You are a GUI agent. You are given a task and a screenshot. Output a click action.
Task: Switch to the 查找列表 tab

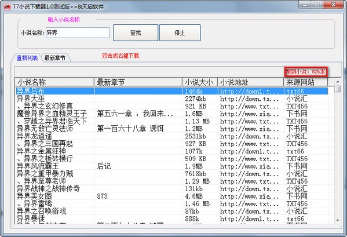pos(27,58)
